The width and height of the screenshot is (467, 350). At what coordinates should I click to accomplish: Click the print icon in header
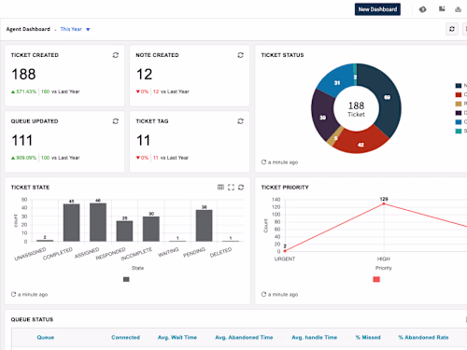(x=458, y=9)
